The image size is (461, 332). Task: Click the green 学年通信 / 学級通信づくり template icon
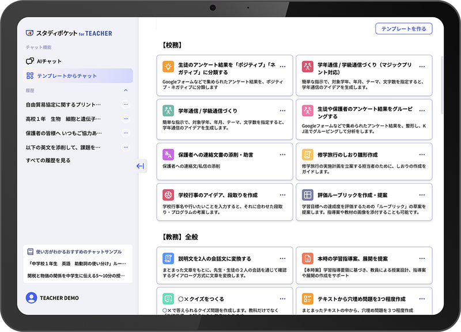click(167, 109)
